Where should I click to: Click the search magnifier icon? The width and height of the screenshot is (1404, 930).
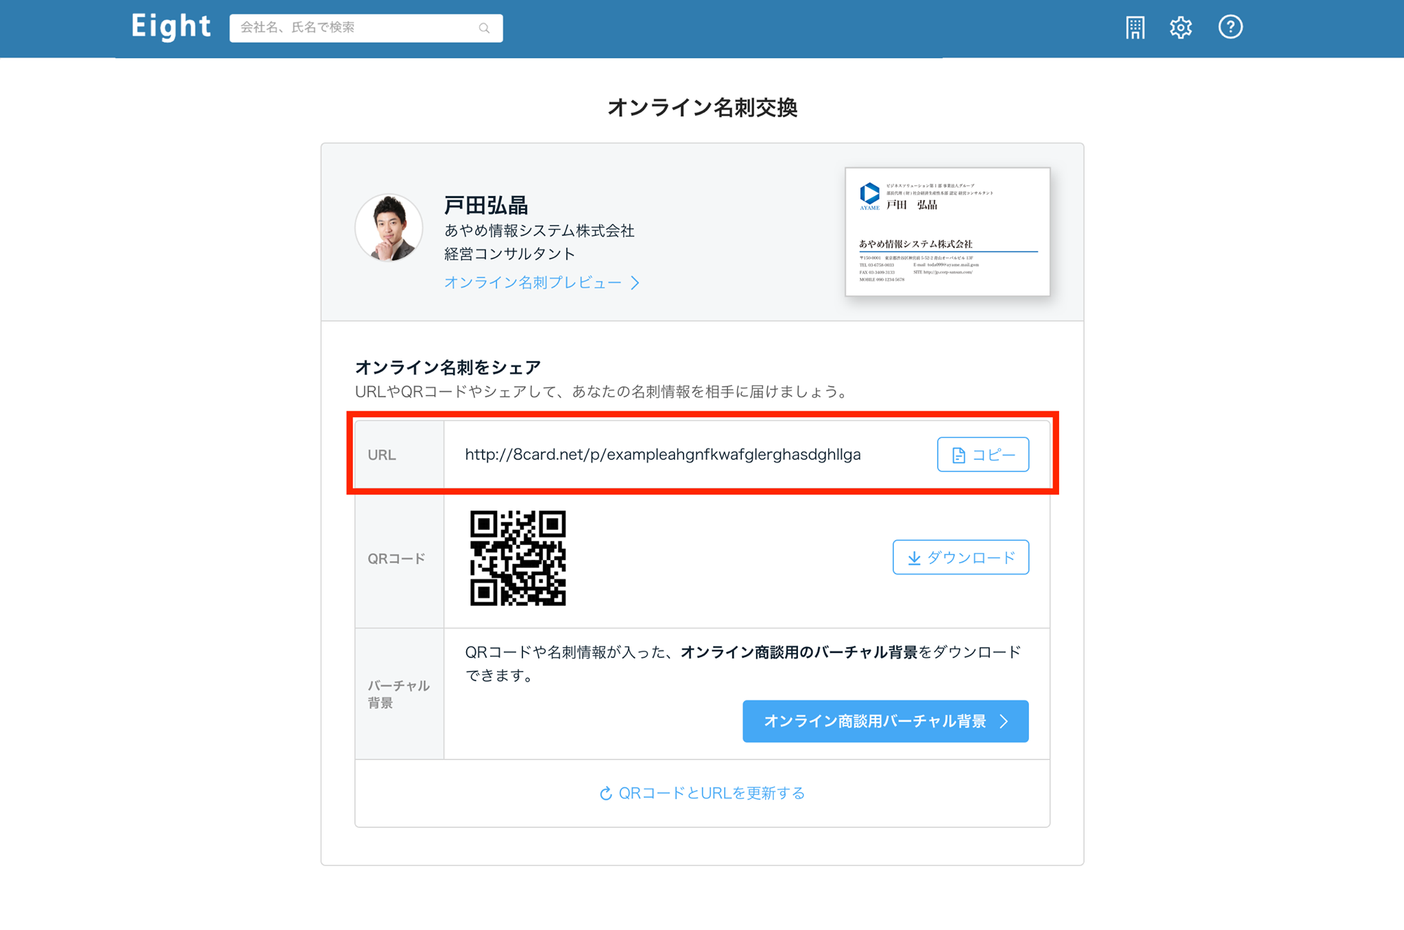click(x=484, y=28)
